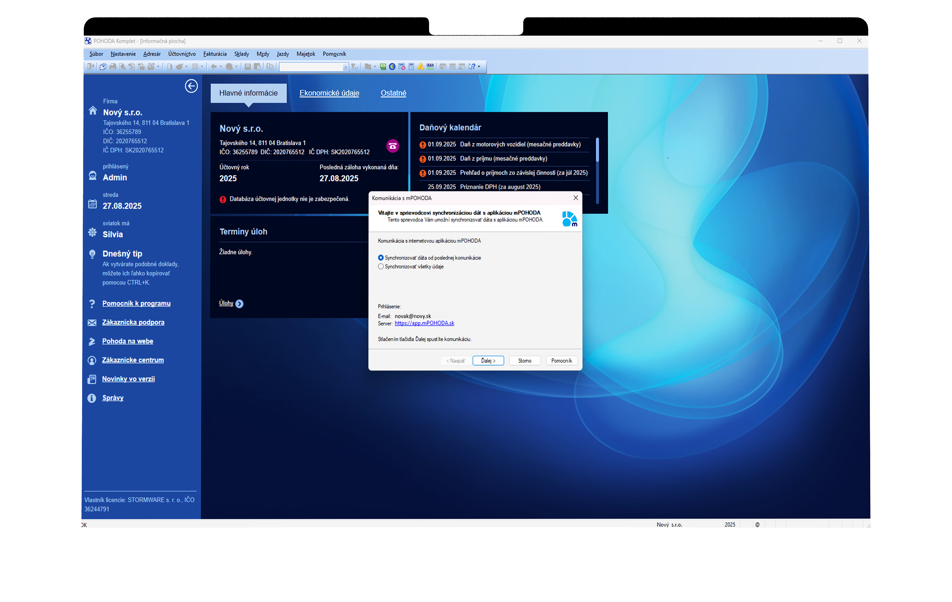Click the novak@novy.sk email text
952x602 pixels.
[413, 316]
